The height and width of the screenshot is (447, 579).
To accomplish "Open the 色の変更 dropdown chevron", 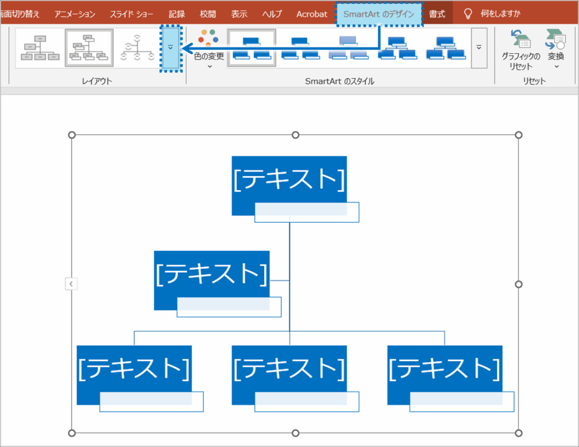I will pos(209,66).
